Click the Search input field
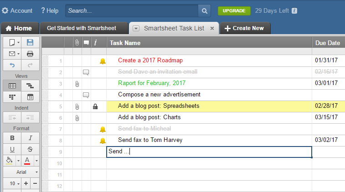The image size is (345, 192). (132, 11)
